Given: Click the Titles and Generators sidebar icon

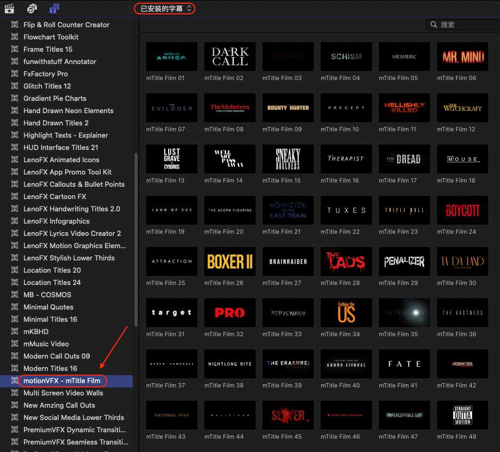Looking at the screenshot, I should click(x=54, y=8).
